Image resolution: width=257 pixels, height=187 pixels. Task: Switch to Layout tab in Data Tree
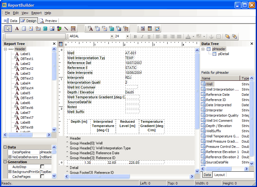pyautogui.click(x=219, y=175)
